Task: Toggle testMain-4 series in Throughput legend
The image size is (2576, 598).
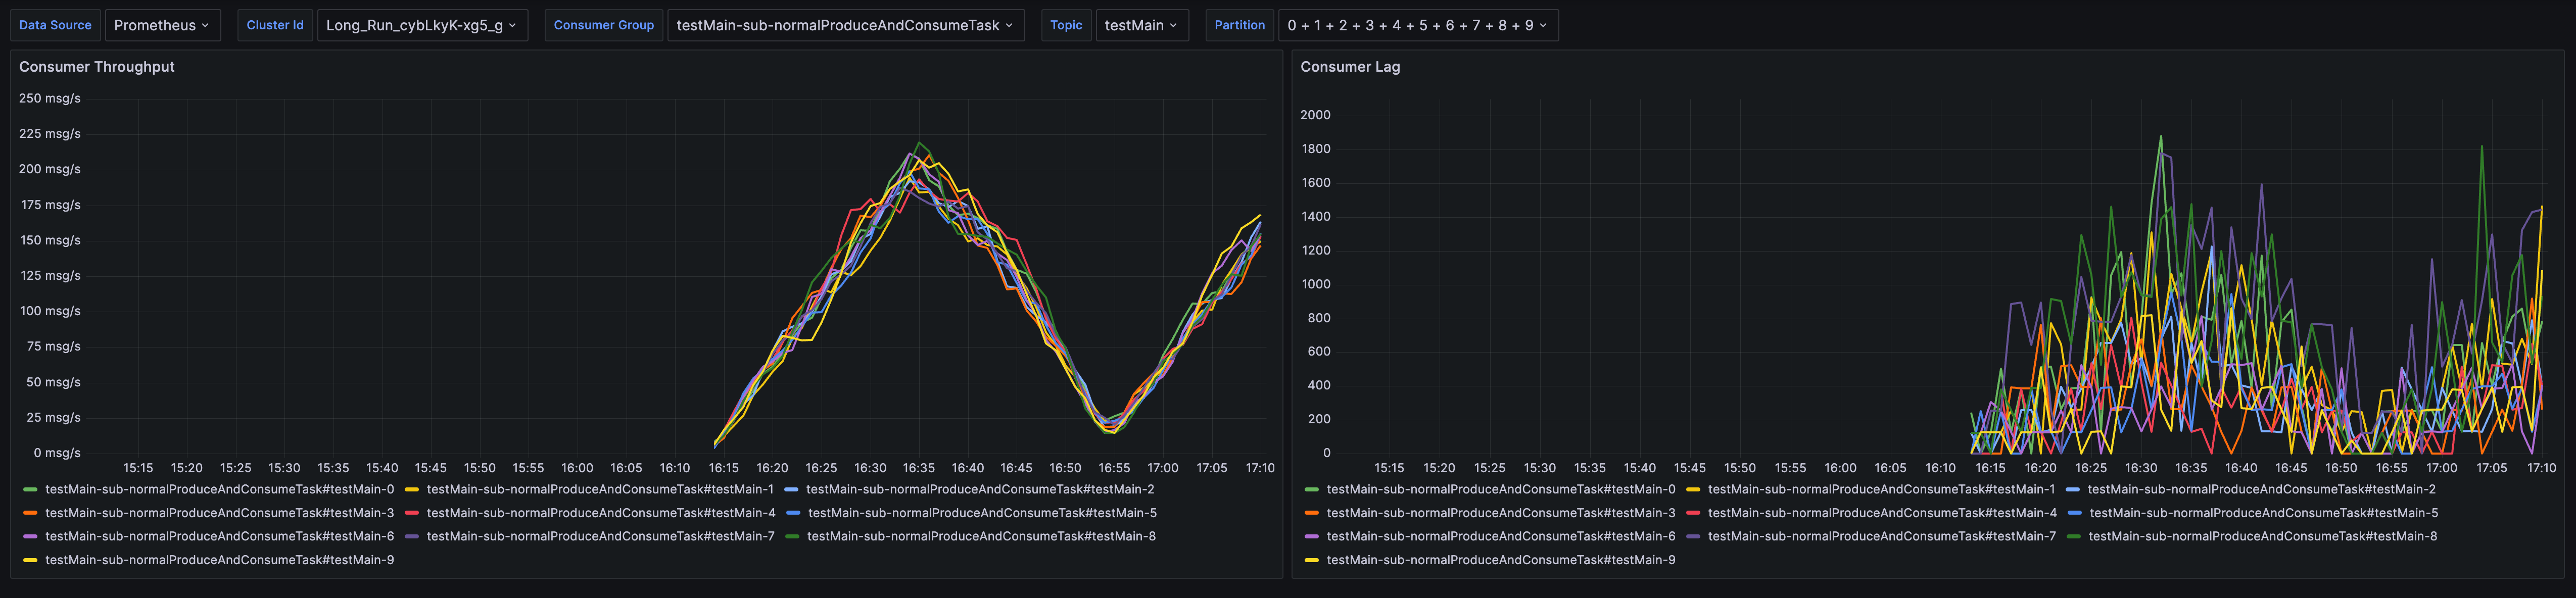Action: point(600,513)
